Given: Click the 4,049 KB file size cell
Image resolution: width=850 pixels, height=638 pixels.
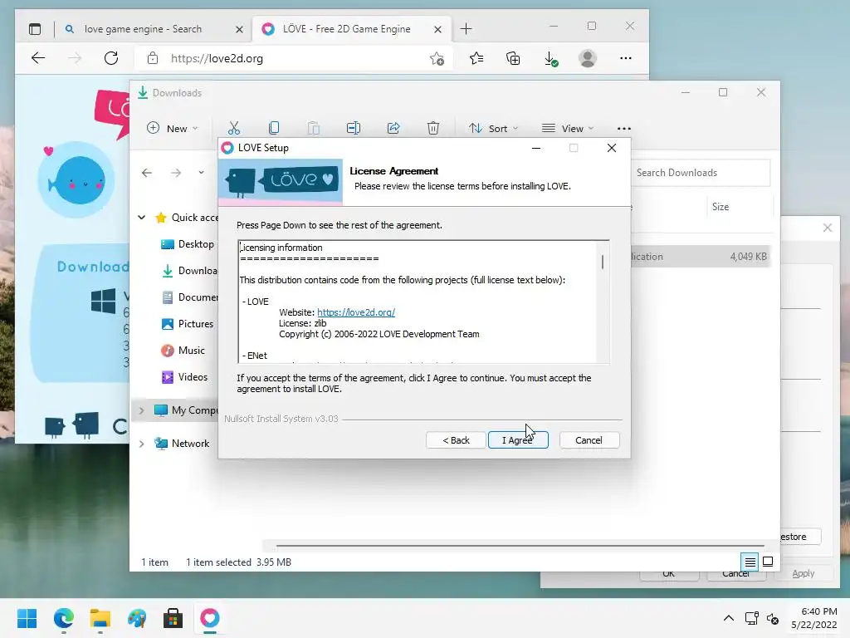Looking at the screenshot, I should click(x=748, y=257).
